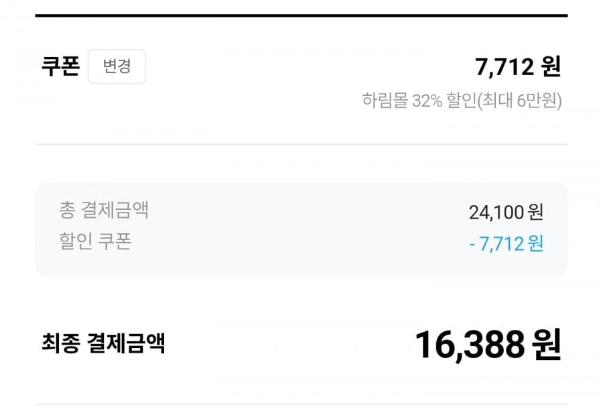Click the 최종 결제금액 label
The height and width of the screenshot is (415, 603).
coord(103,344)
